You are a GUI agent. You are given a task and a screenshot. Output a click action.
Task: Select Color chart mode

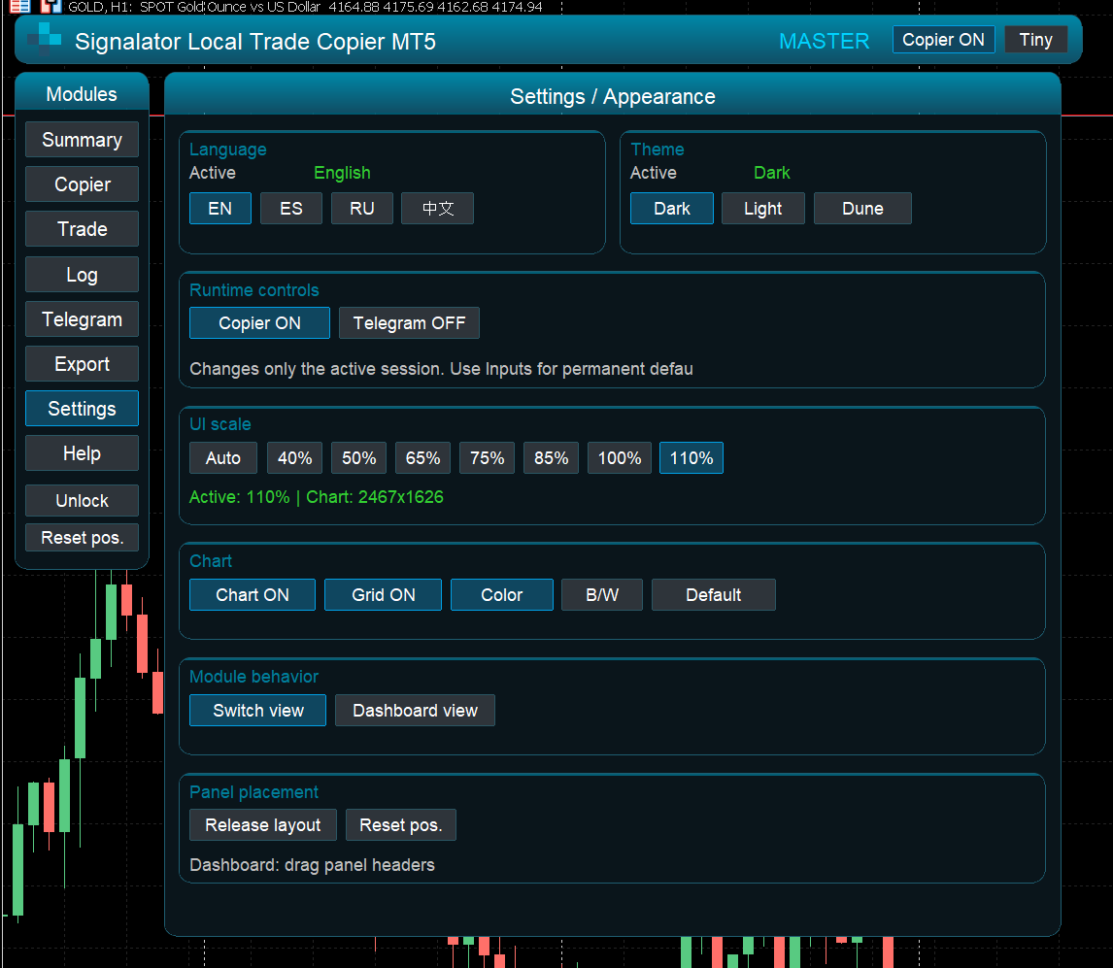(502, 595)
